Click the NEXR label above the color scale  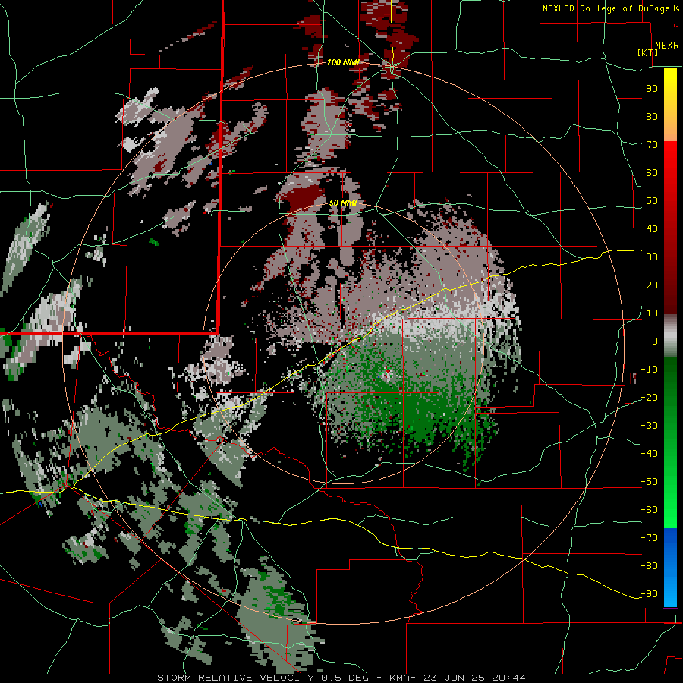tap(666, 46)
